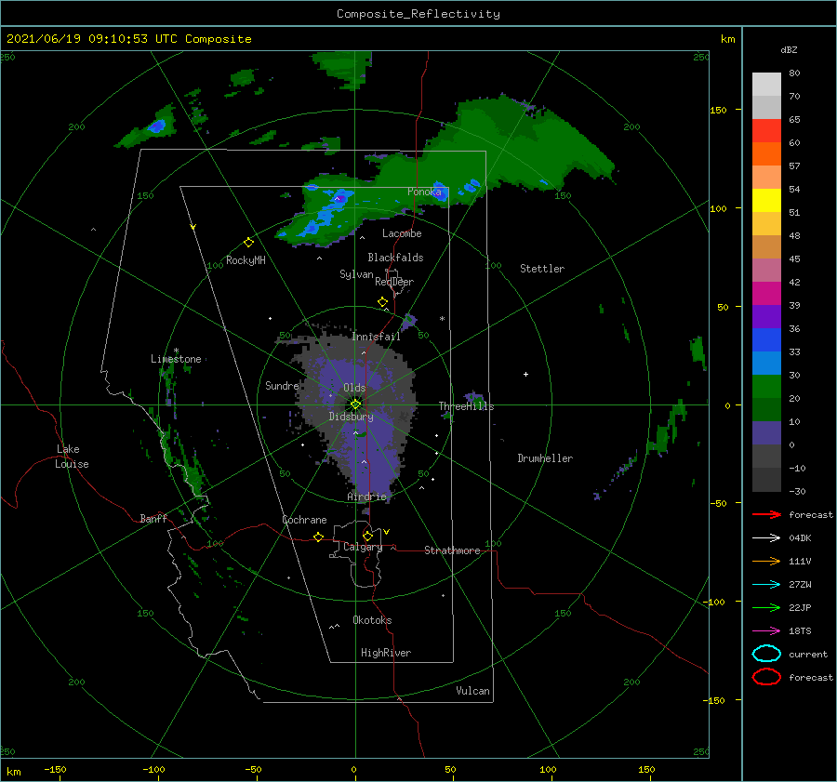Click the yellow diamond marker near RockyMH
The image size is (837, 782).
248,243
